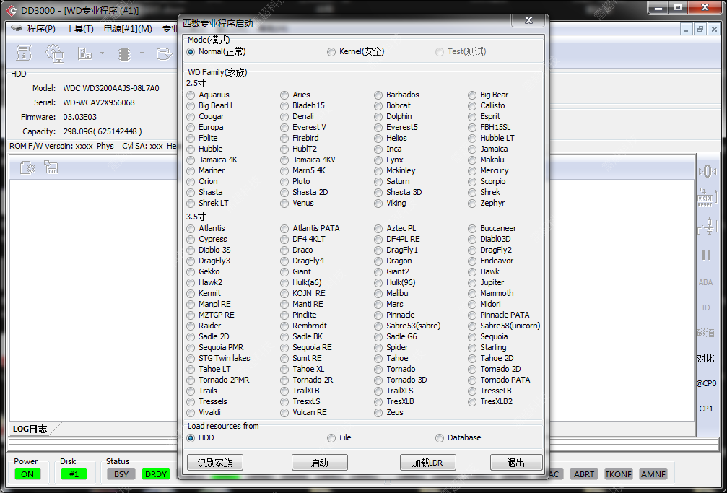Click the CP1 sidebar button
This screenshot has height=493, width=727.
pos(706,409)
